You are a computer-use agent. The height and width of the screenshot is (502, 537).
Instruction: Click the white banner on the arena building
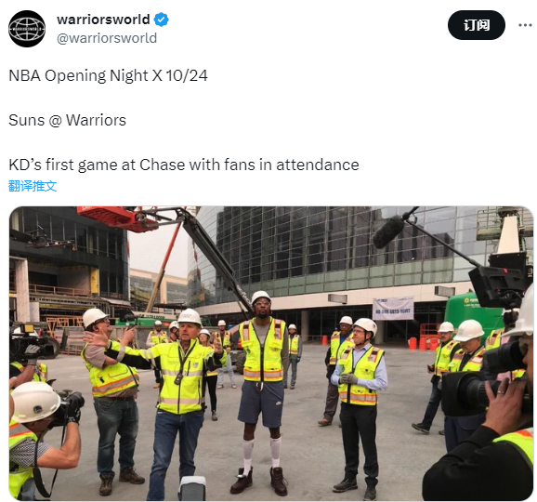pyautogui.click(x=393, y=309)
